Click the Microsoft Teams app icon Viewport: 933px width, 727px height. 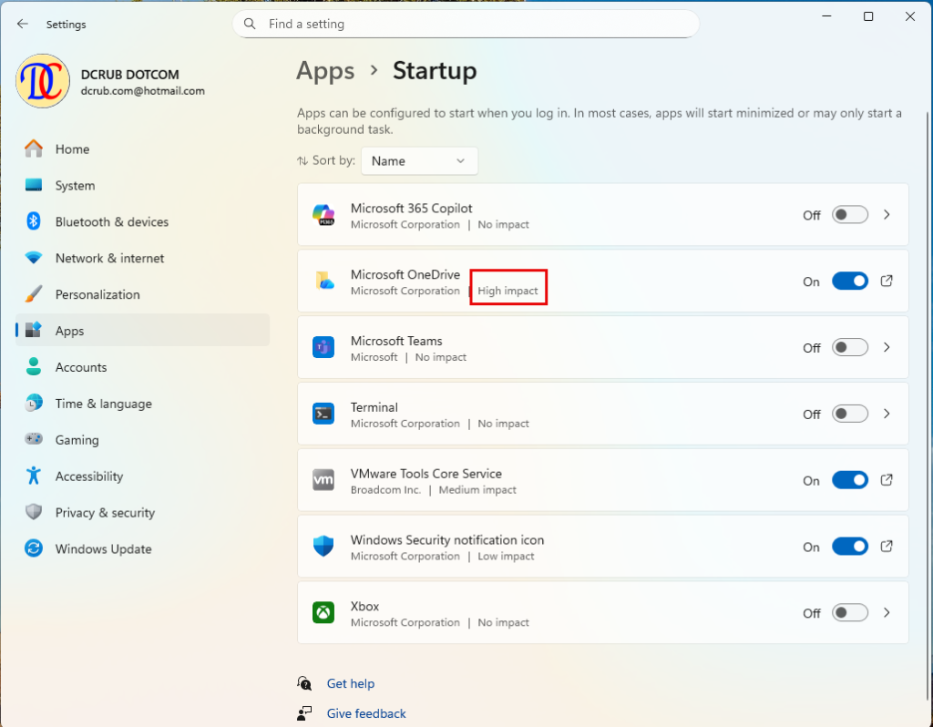point(323,347)
